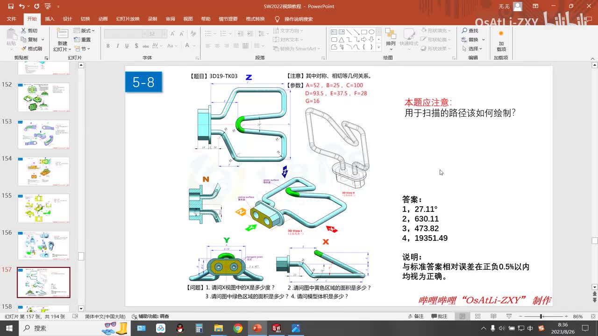This screenshot has width=598, height=336.
Task: Customize the quick access toolbar dropdown
Action: 58,7
